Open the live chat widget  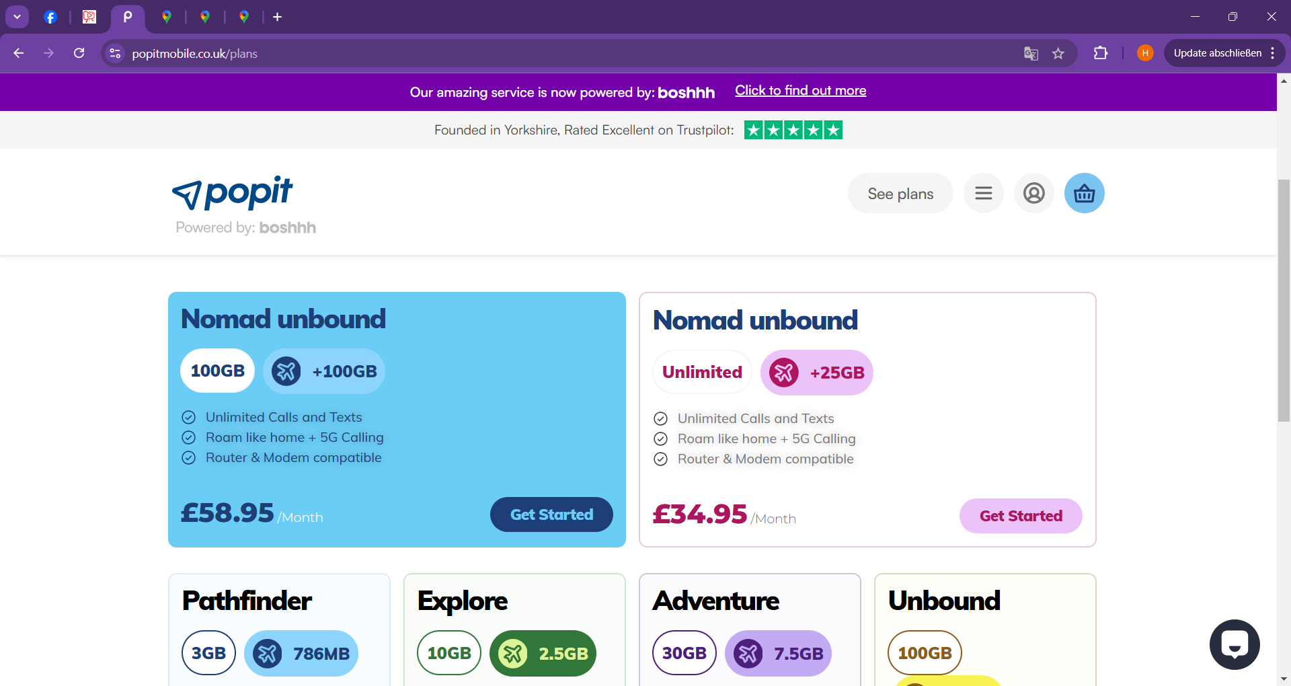(x=1235, y=644)
